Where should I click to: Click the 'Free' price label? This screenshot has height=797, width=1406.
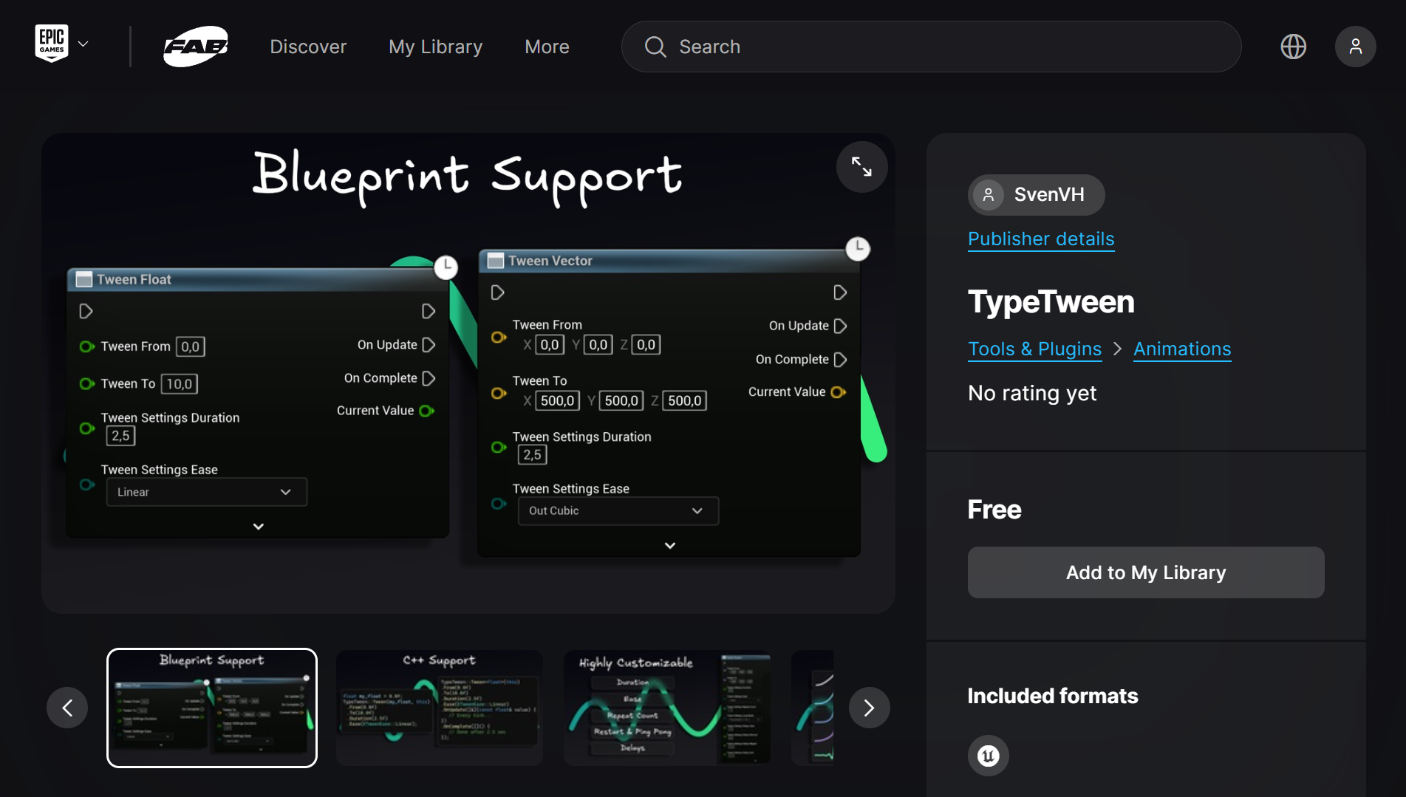[x=994, y=510]
